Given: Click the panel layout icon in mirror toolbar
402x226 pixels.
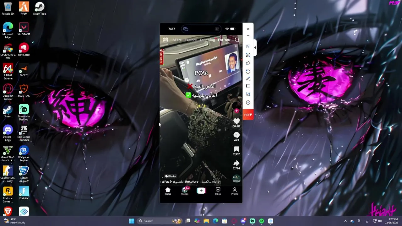Looking at the screenshot, I should (248, 86).
